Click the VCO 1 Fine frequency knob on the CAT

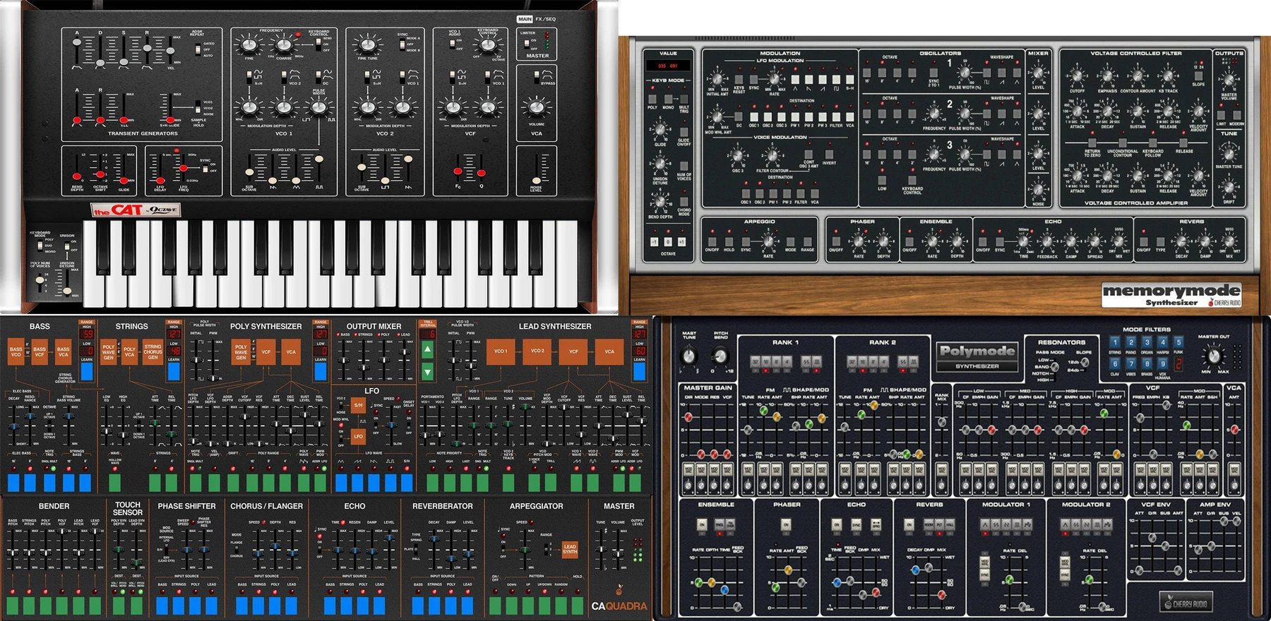[249, 44]
